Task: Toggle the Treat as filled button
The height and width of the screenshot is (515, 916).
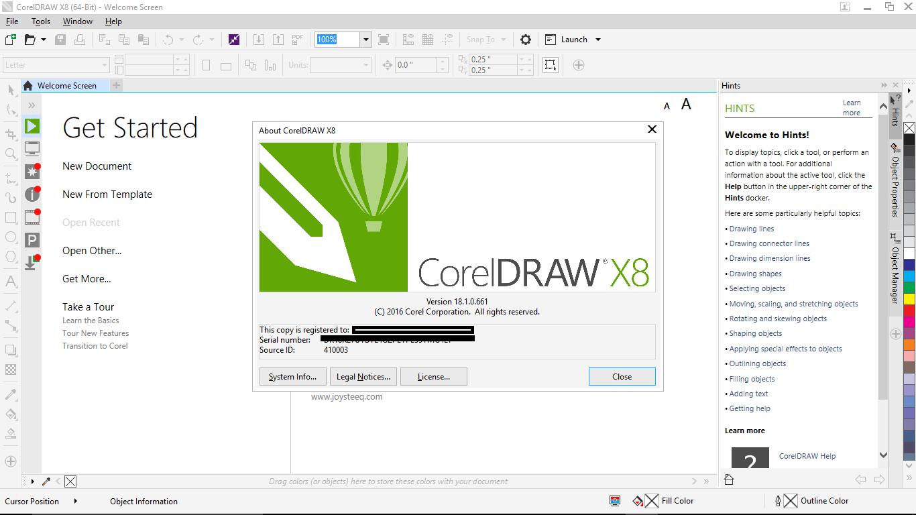Action: [x=550, y=65]
